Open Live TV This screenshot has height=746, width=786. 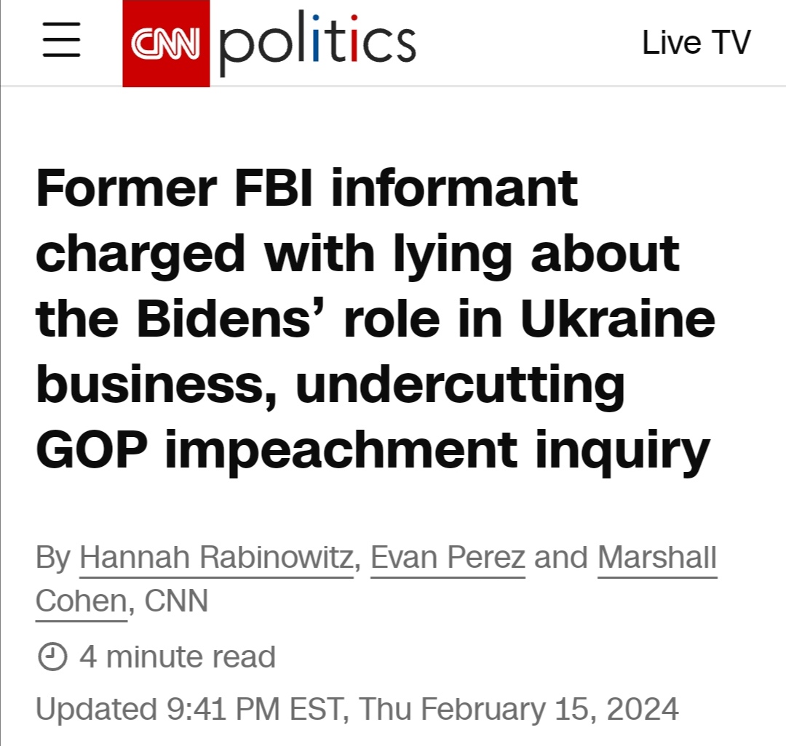696,42
